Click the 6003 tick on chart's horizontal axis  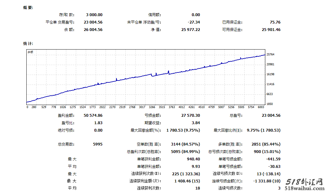[261, 107]
